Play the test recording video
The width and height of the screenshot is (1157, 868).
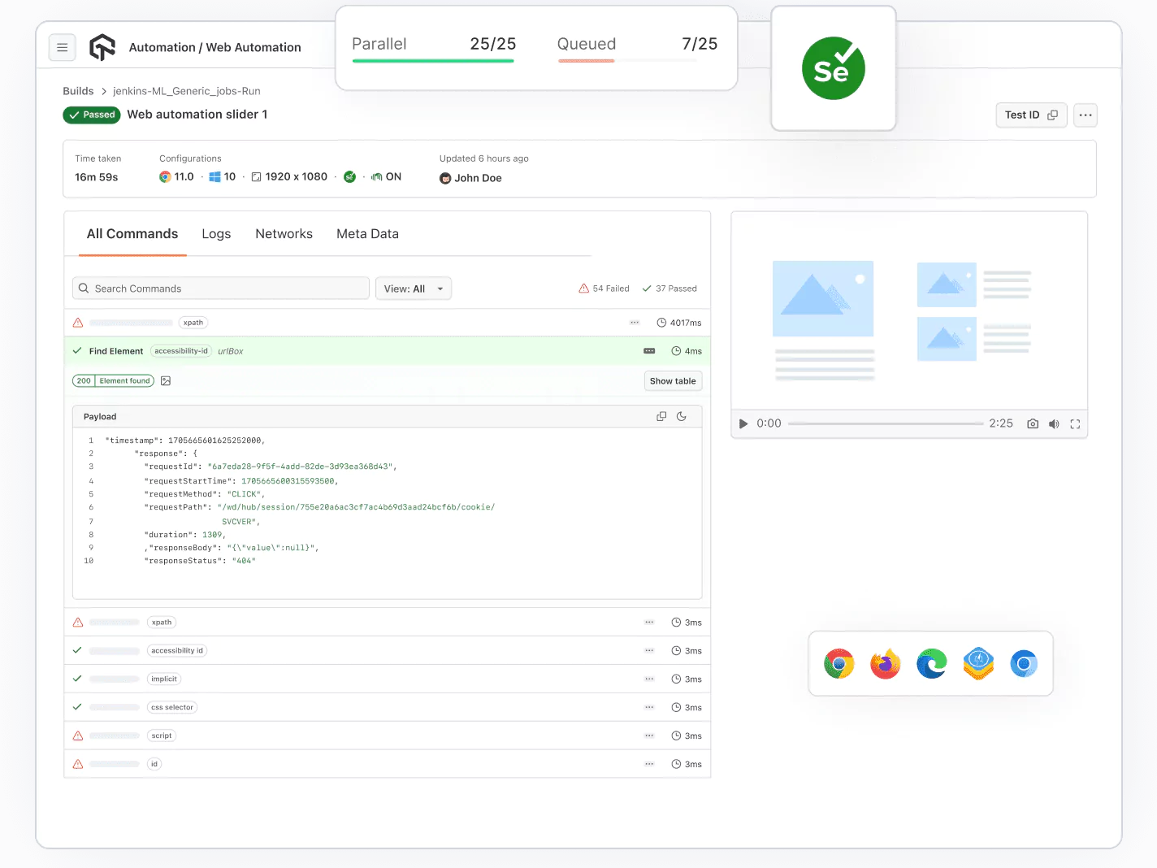[x=742, y=423]
